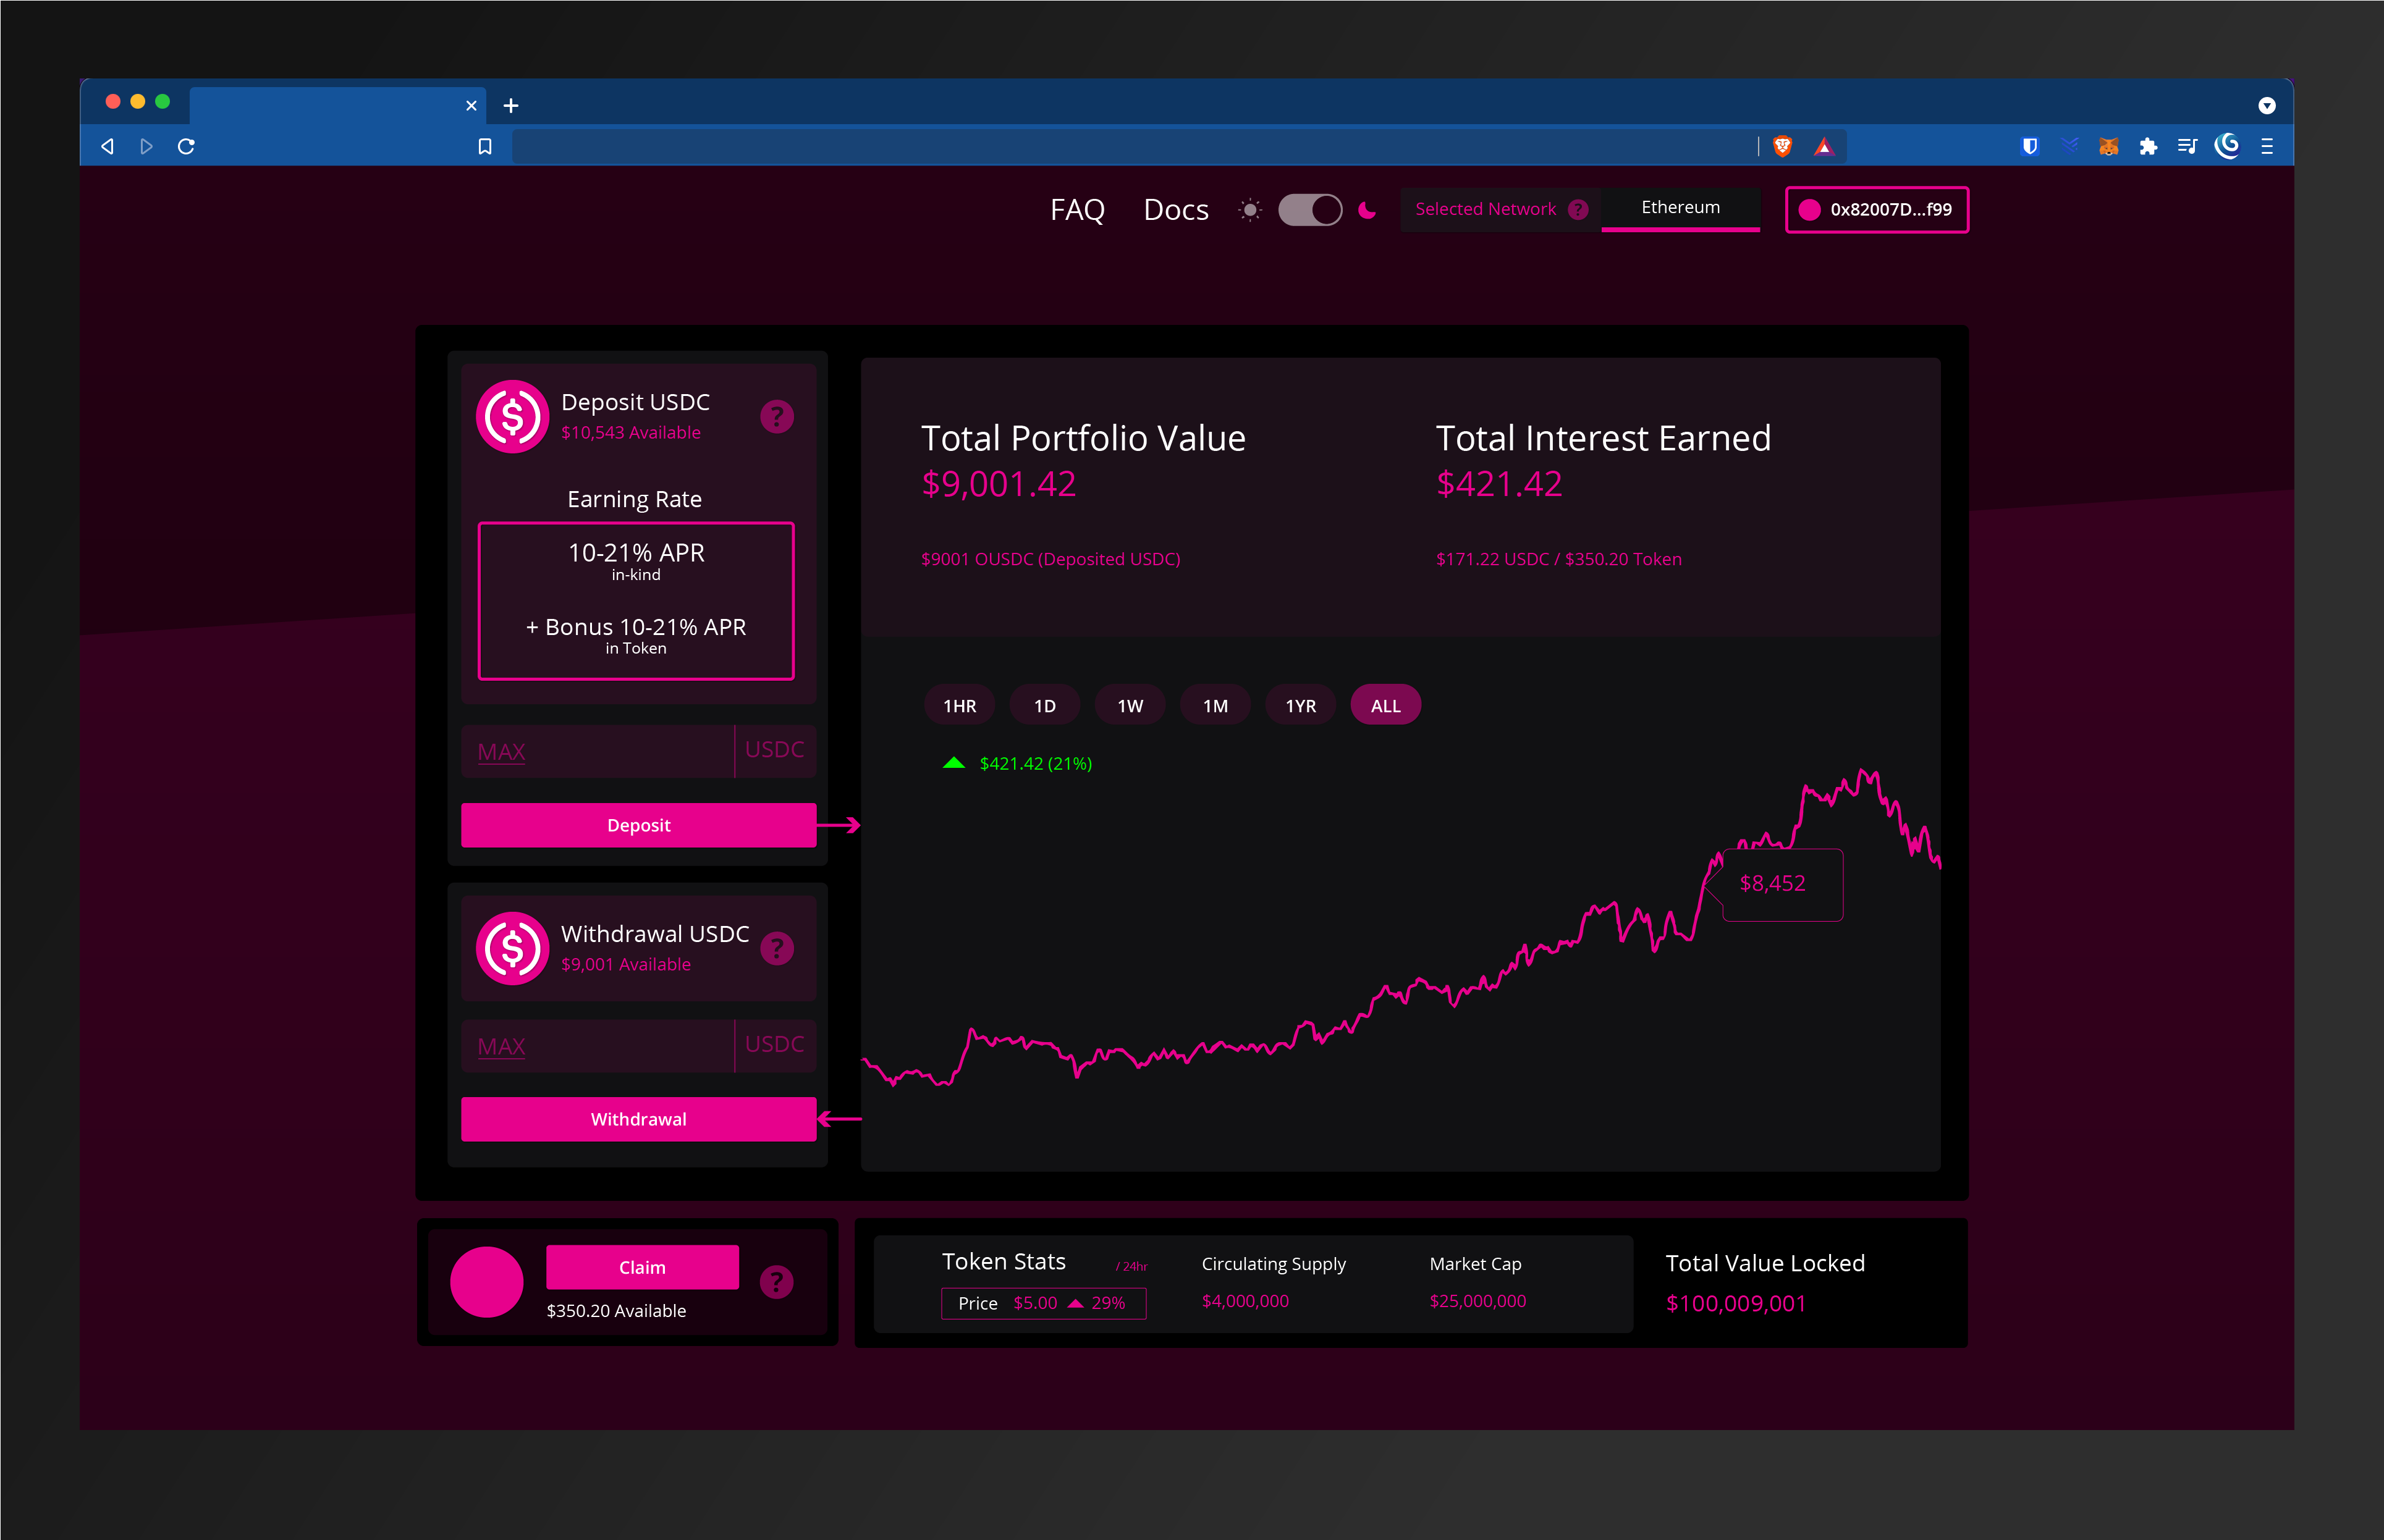Click the Earning Rate APR box
Image resolution: width=2384 pixels, height=1540 pixels.
[636, 601]
